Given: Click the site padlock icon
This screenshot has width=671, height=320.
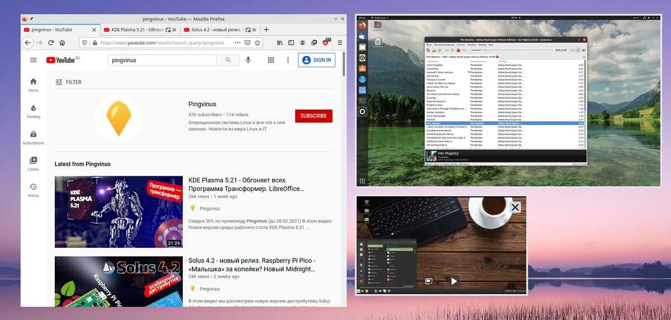Looking at the screenshot, I should (x=94, y=43).
